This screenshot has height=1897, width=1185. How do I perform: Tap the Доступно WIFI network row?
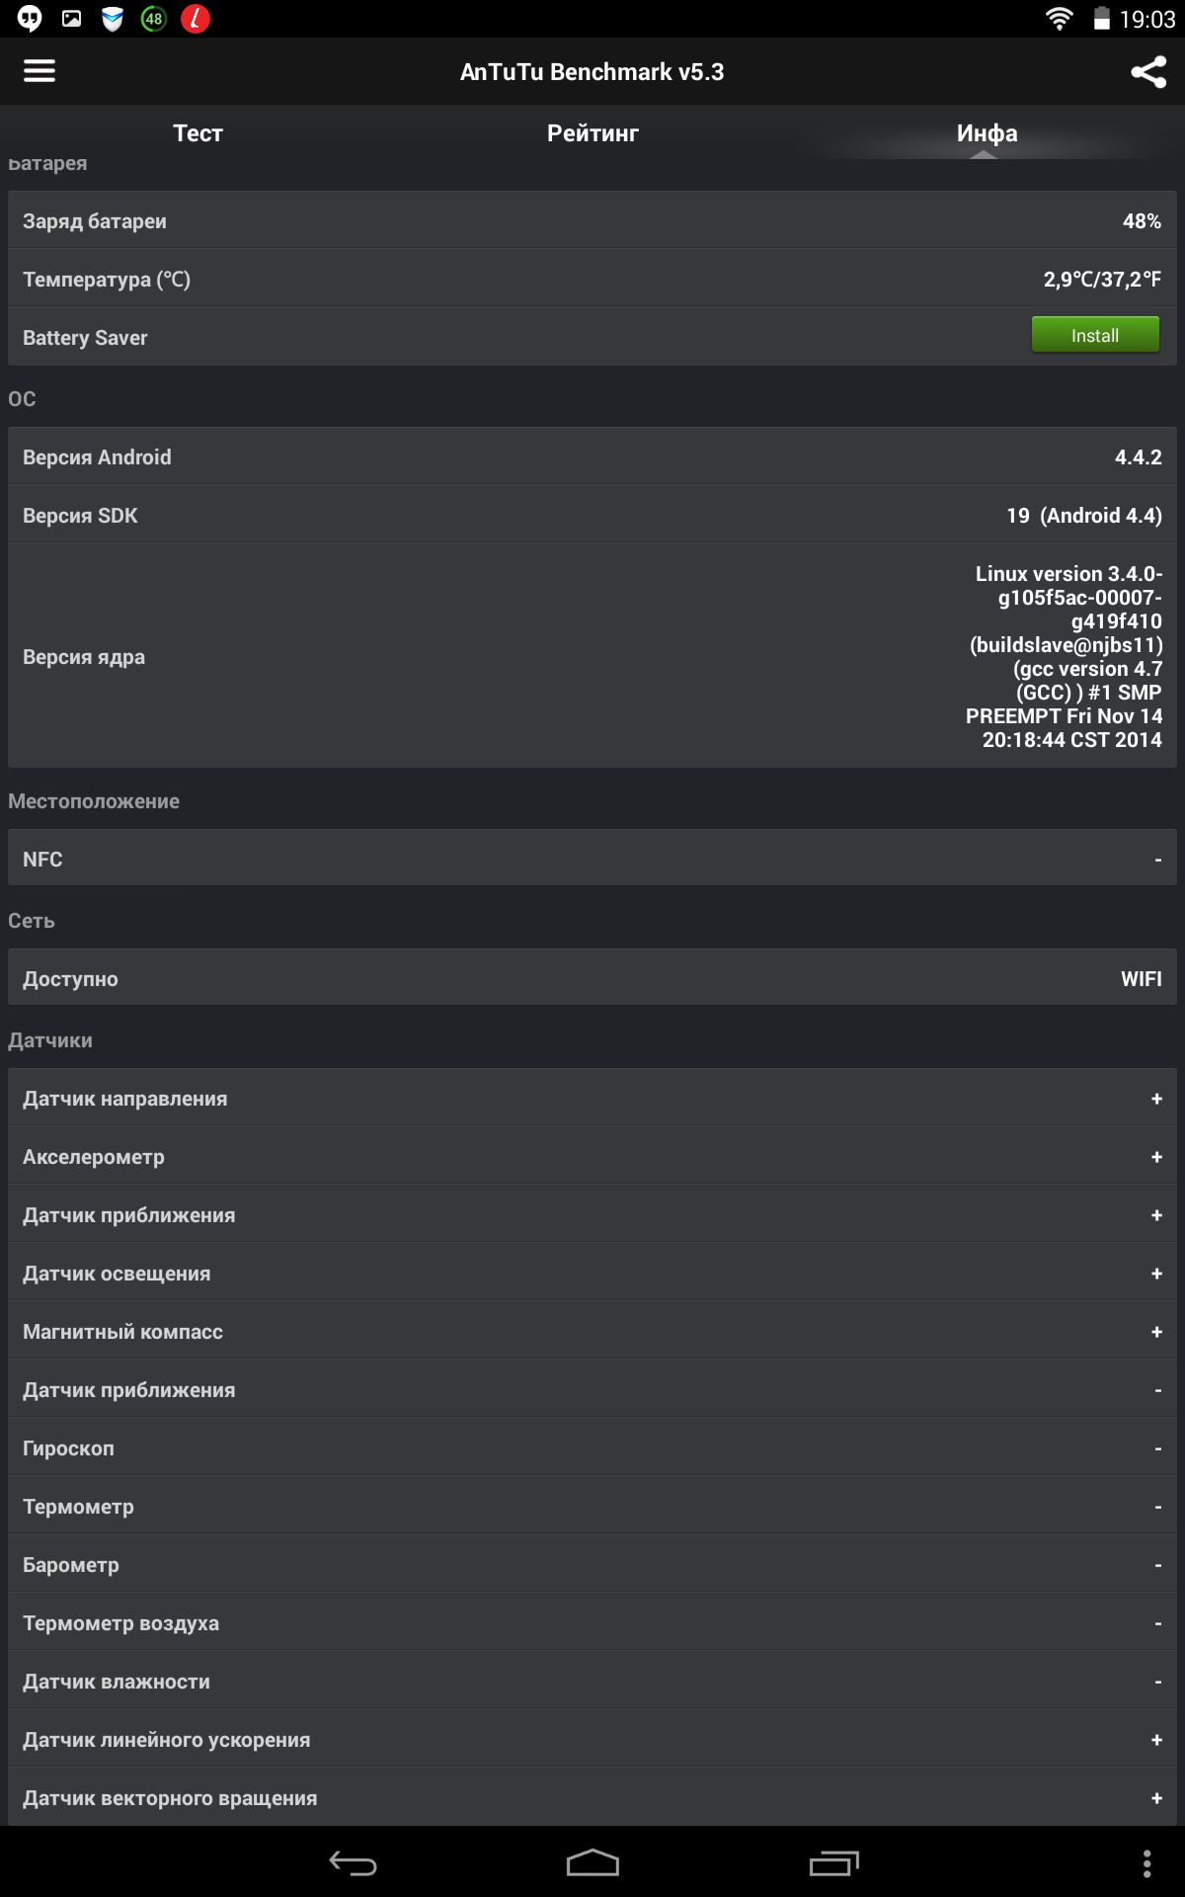592,978
